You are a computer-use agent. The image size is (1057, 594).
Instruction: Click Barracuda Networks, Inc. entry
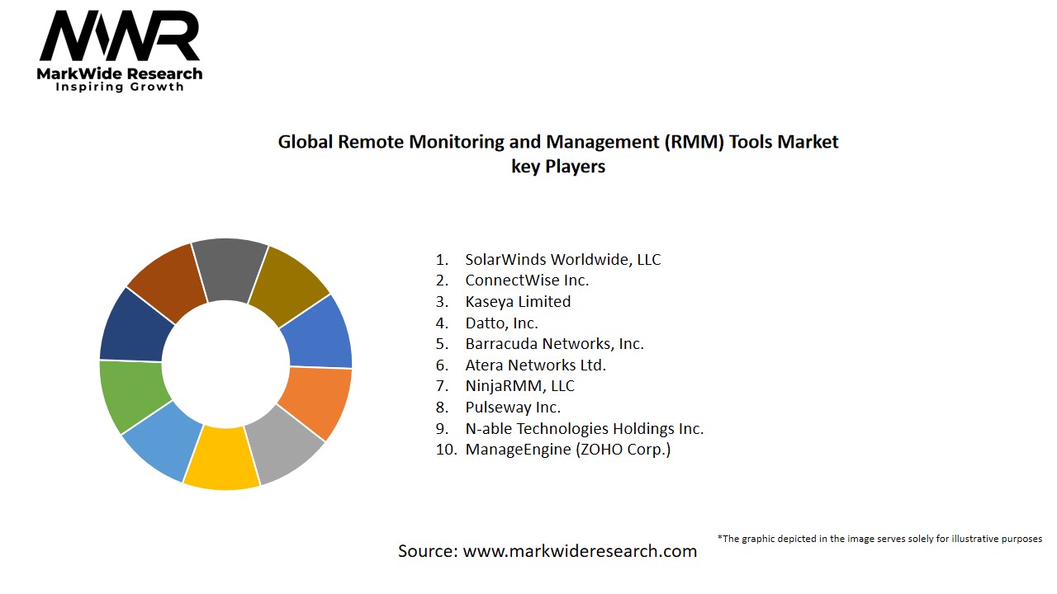coord(554,344)
